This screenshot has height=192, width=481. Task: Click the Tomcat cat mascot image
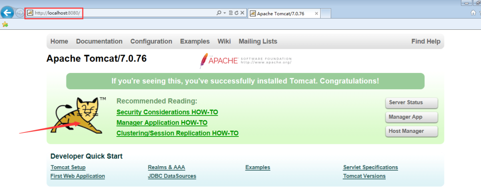pyautogui.click(x=78, y=116)
